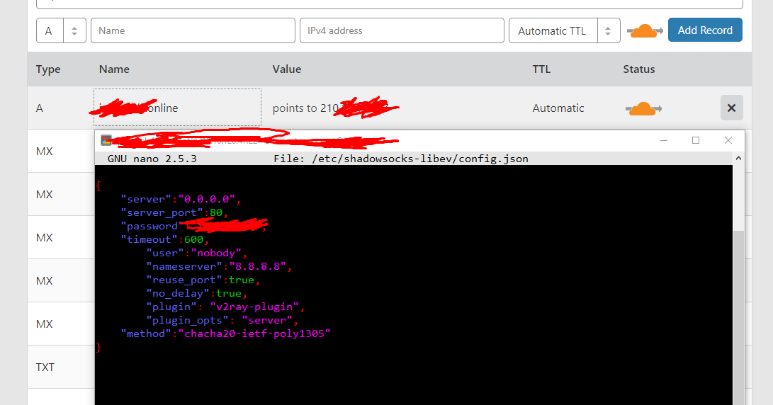The image size is (773, 405).
Task: Click the "nameserver":"8.8.8.8" line
Action: click(x=219, y=266)
